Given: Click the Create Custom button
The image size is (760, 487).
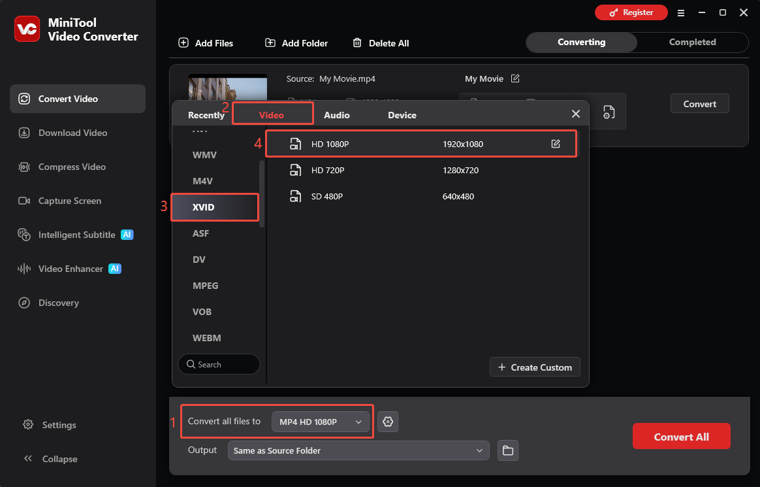Looking at the screenshot, I should click(x=535, y=367).
